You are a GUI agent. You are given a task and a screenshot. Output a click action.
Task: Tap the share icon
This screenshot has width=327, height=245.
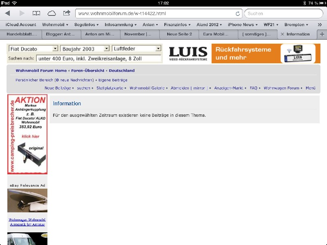click(67, 13)
